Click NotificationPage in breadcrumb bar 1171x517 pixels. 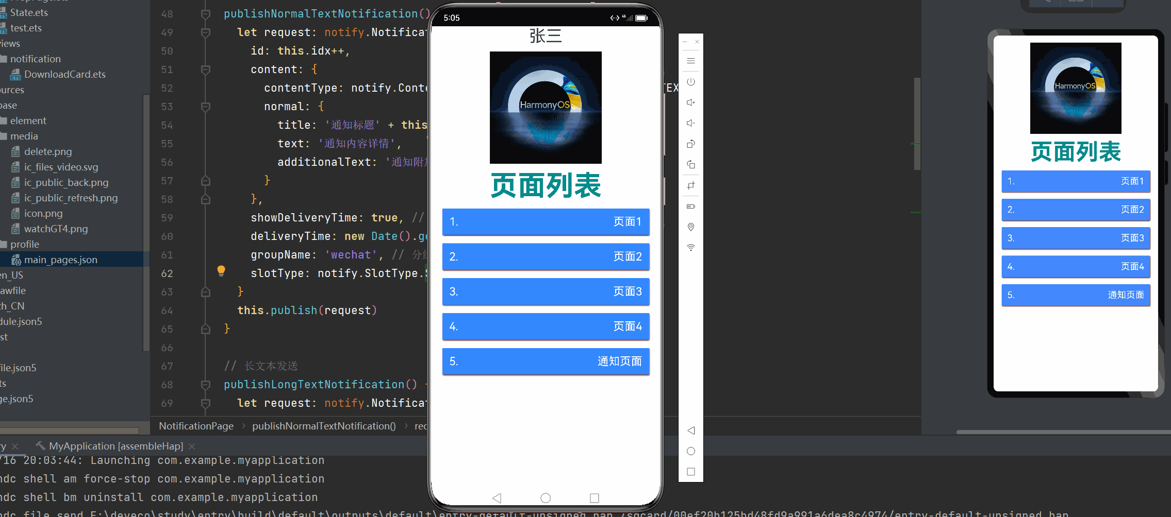[x=196, y=426]
